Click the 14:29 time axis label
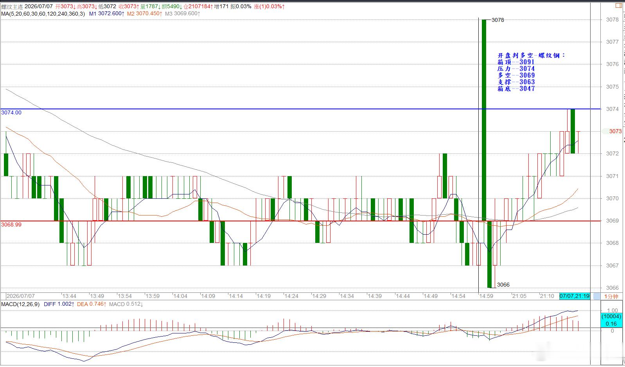This screenshot has width=625, height=367. (319, 296)
